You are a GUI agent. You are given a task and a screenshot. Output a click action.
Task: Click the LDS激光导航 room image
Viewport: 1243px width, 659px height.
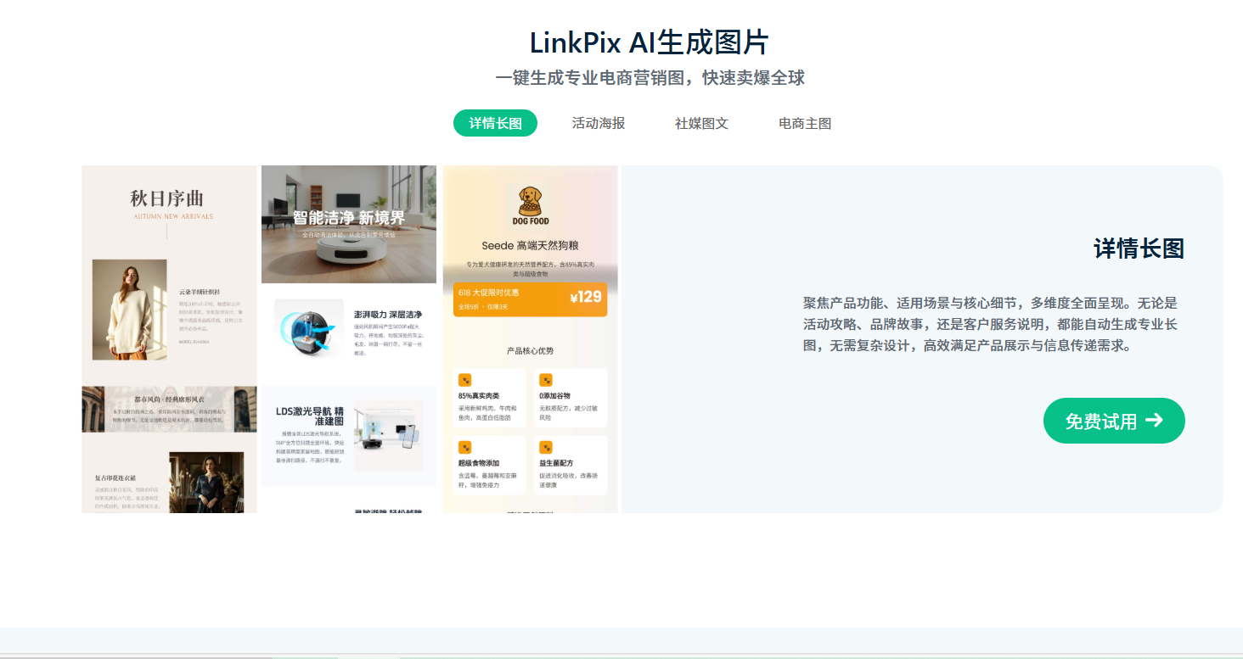pyautogui.click(x=388, y=434)
